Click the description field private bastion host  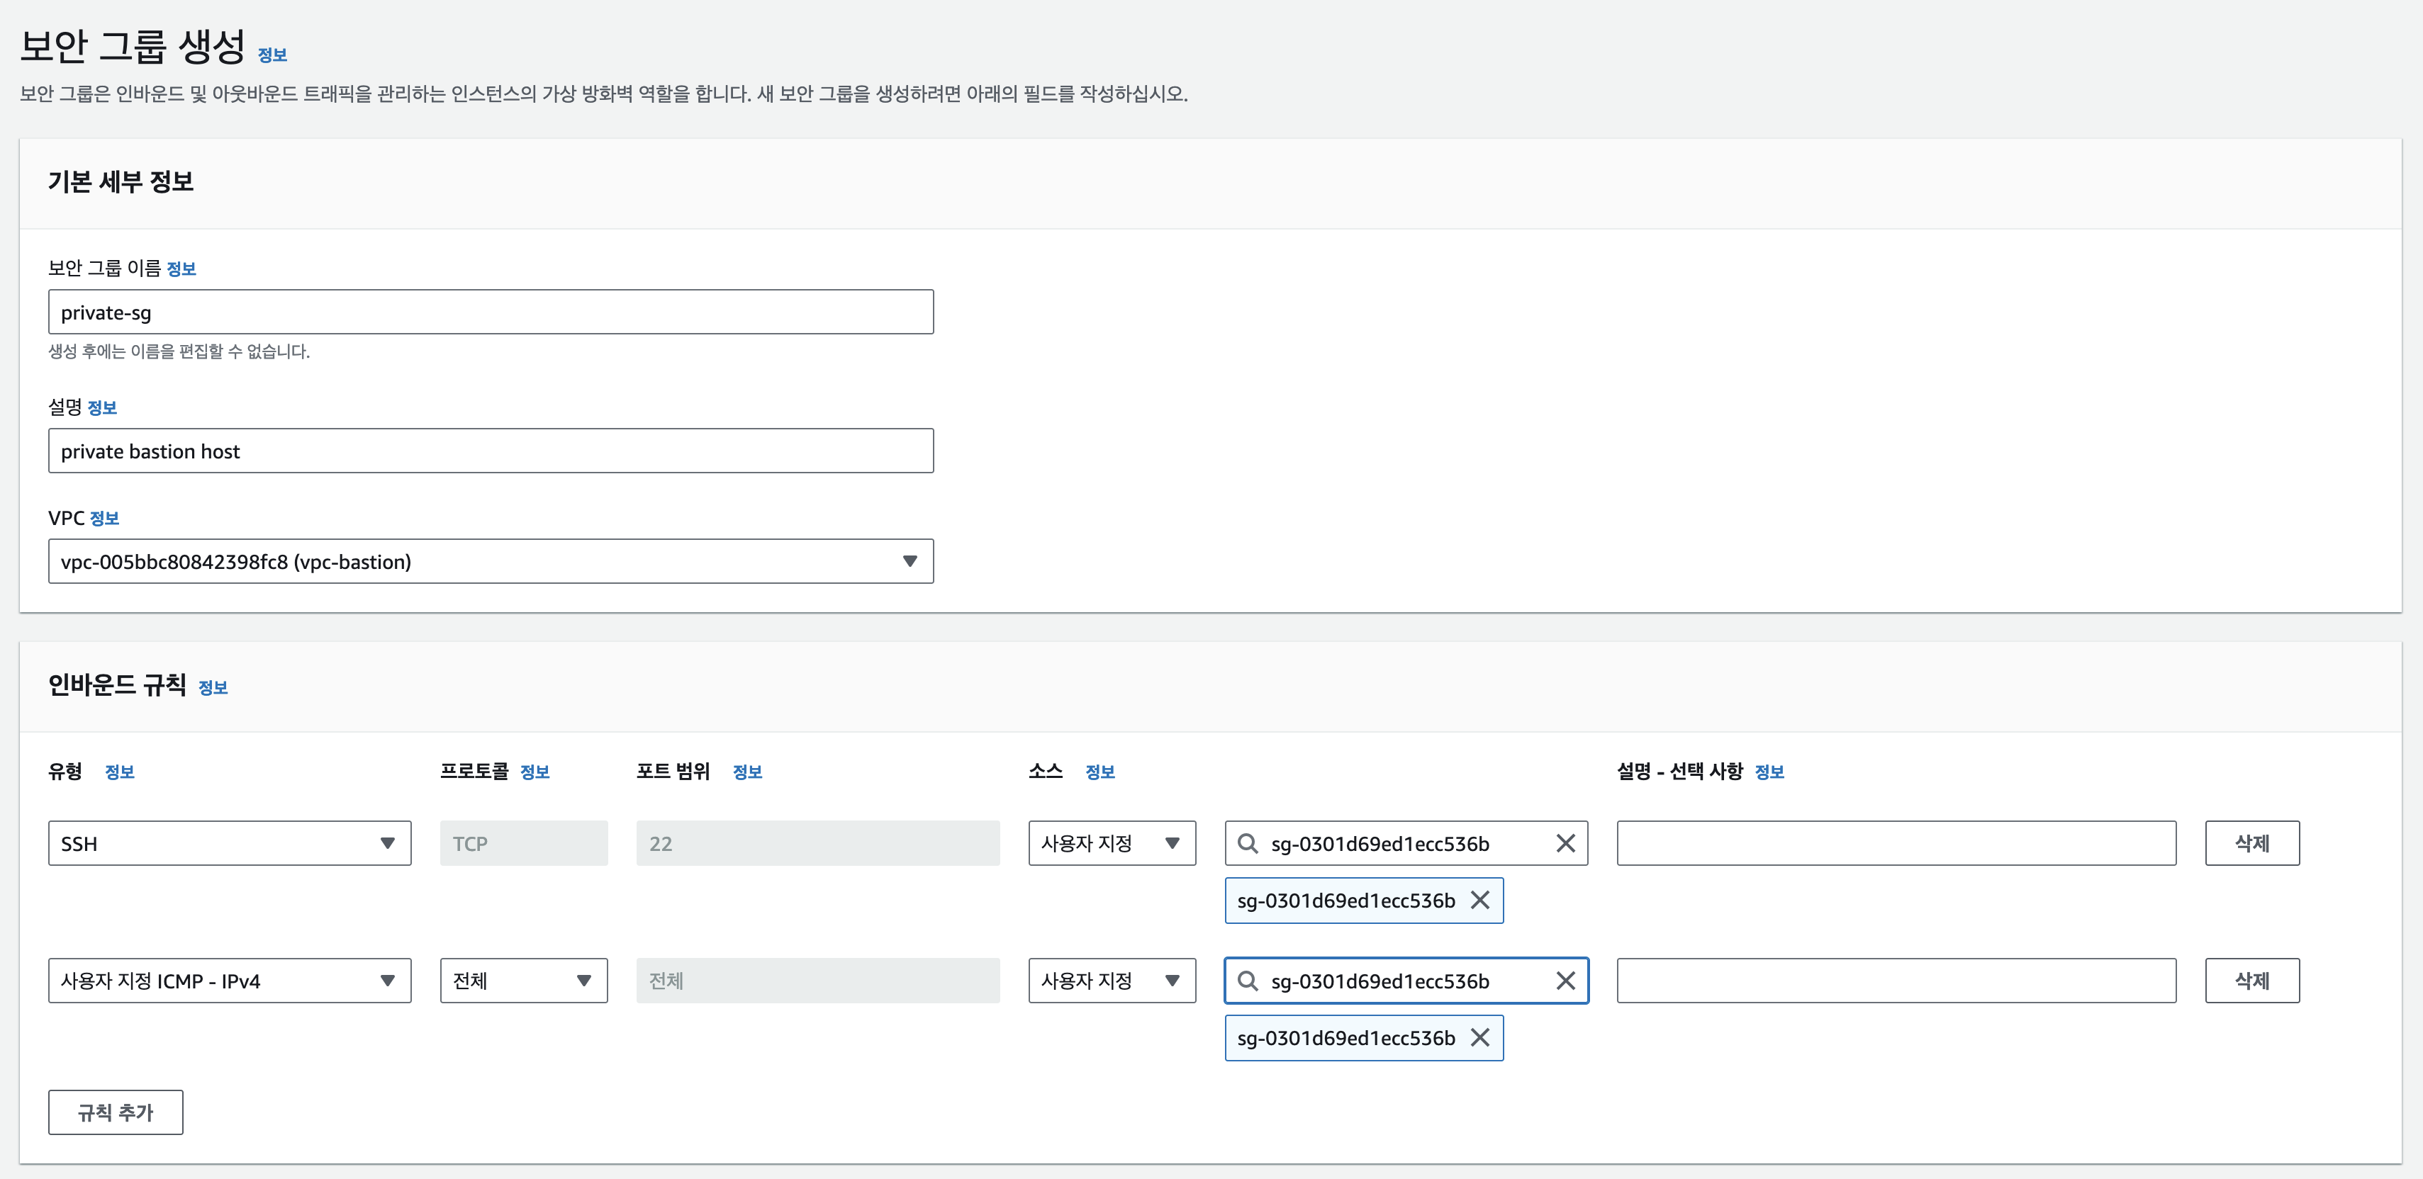click(490, 451)
